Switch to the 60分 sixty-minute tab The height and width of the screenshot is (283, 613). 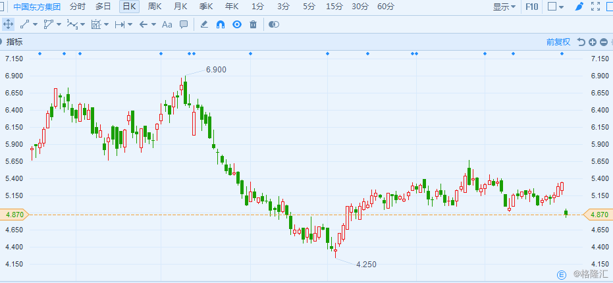coord(385,7)
